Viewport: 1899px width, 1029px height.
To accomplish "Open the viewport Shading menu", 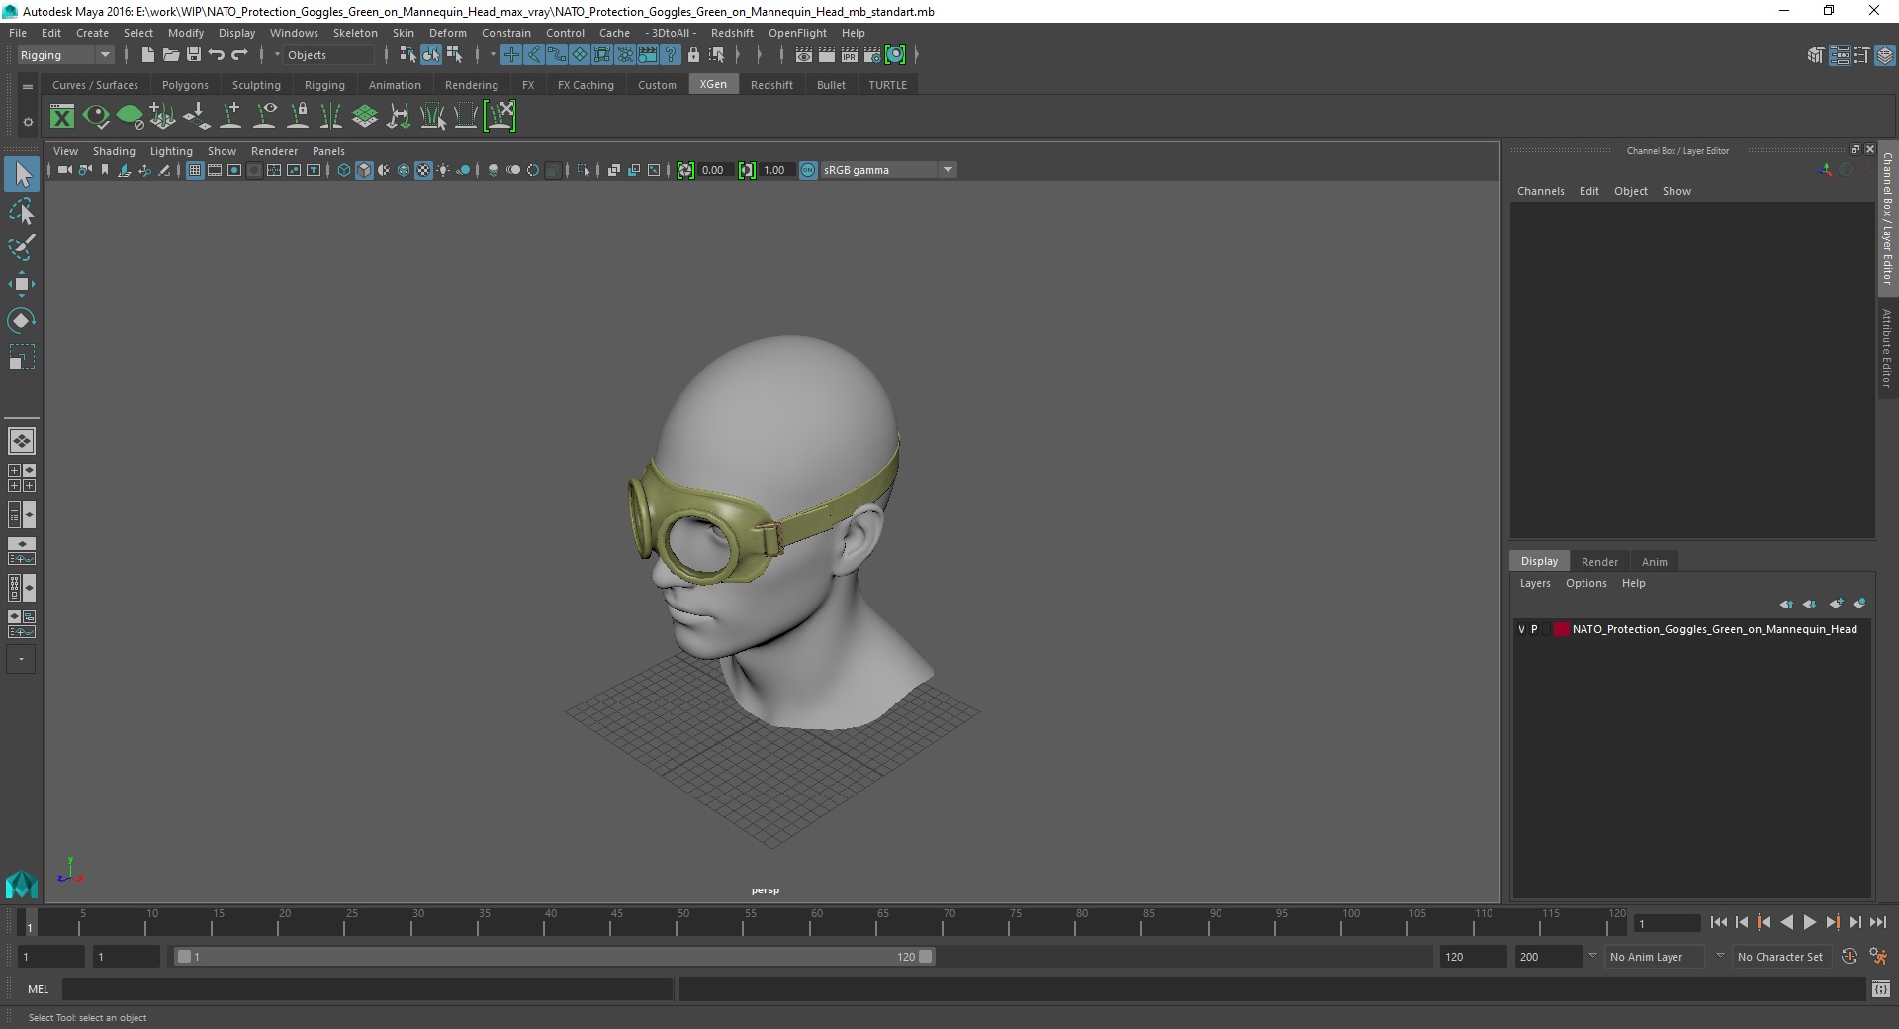I will click(x=114, y=151).
